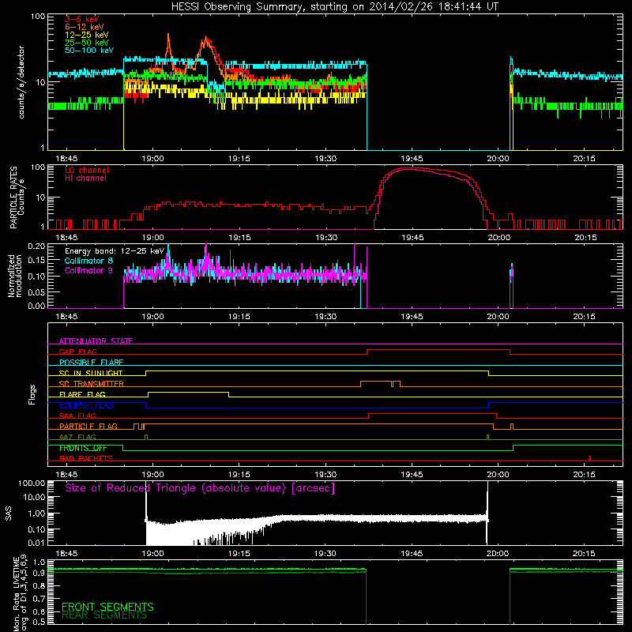Viewport: 632px width, 632px height.
Task: Click the ATTENUATOR_STATE flag label
Action: tap(96, 341)
